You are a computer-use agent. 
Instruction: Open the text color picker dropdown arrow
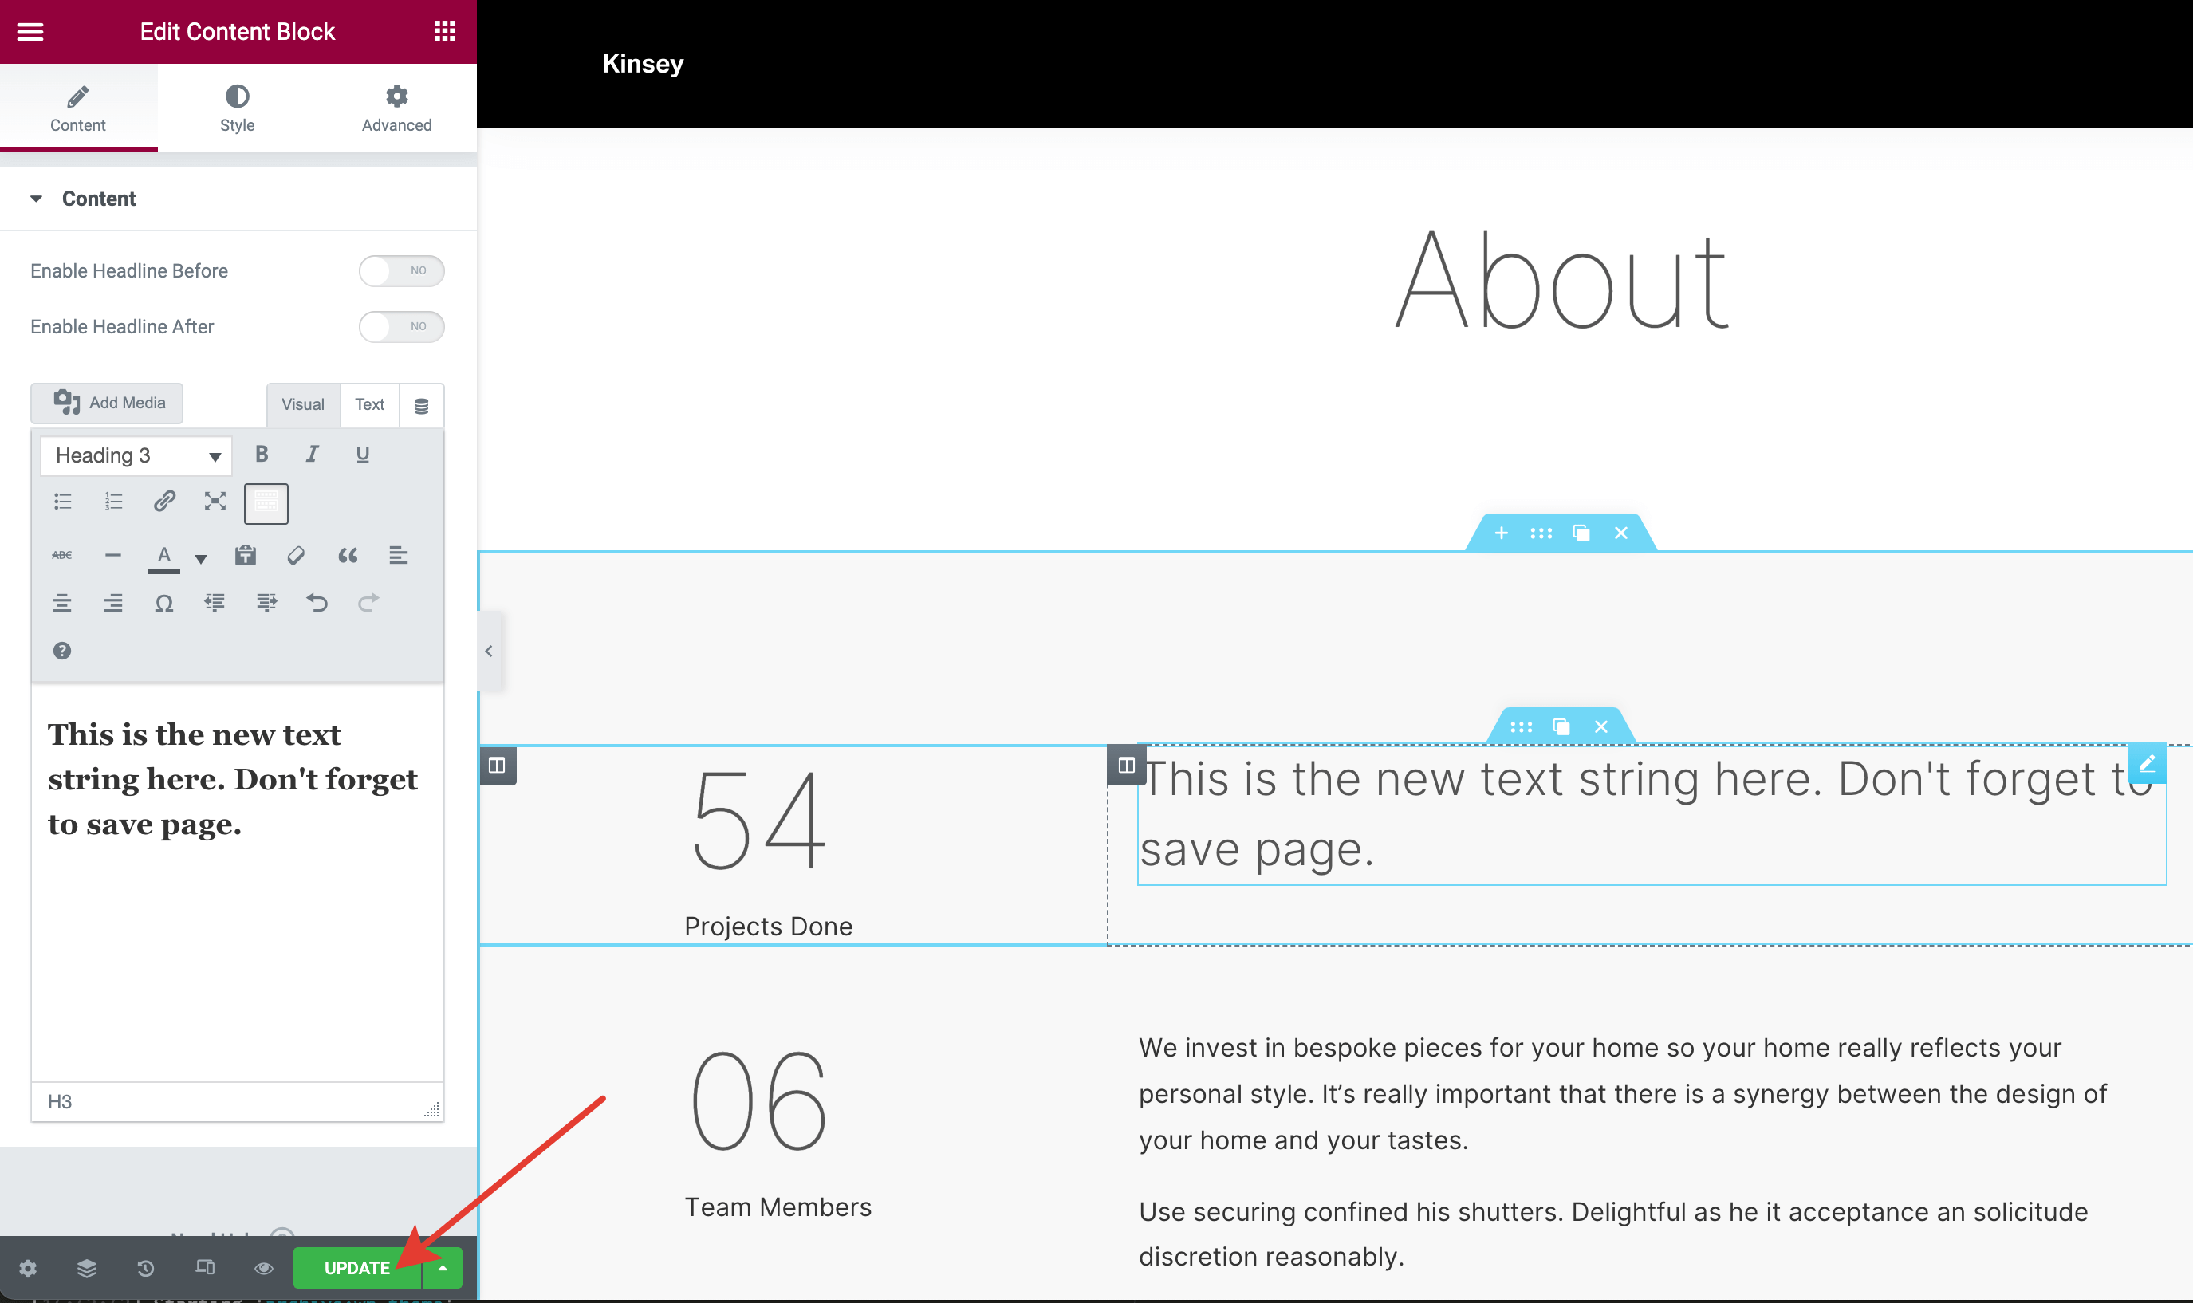(x=201, y=558)
